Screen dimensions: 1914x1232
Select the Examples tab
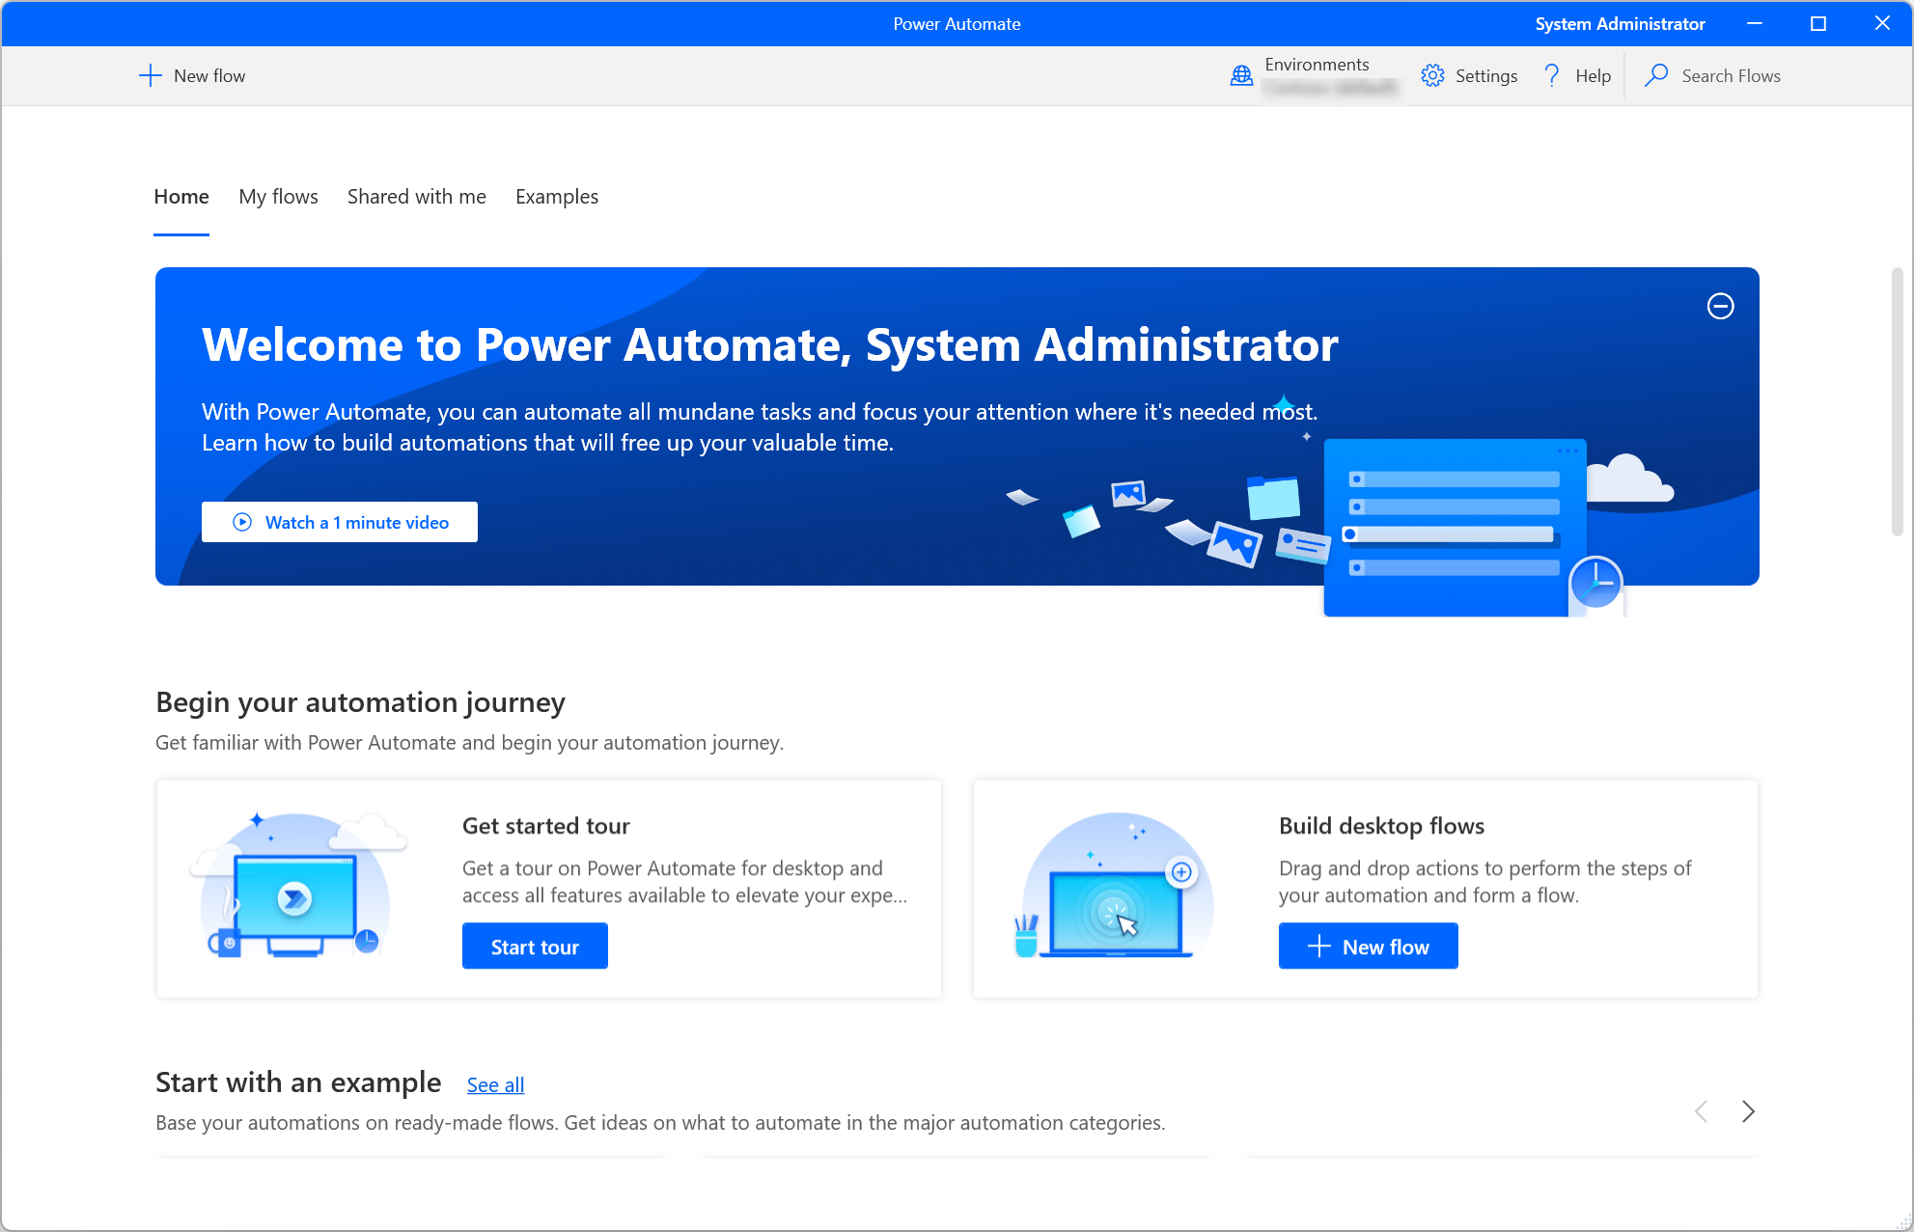click(x=558, y=197)
